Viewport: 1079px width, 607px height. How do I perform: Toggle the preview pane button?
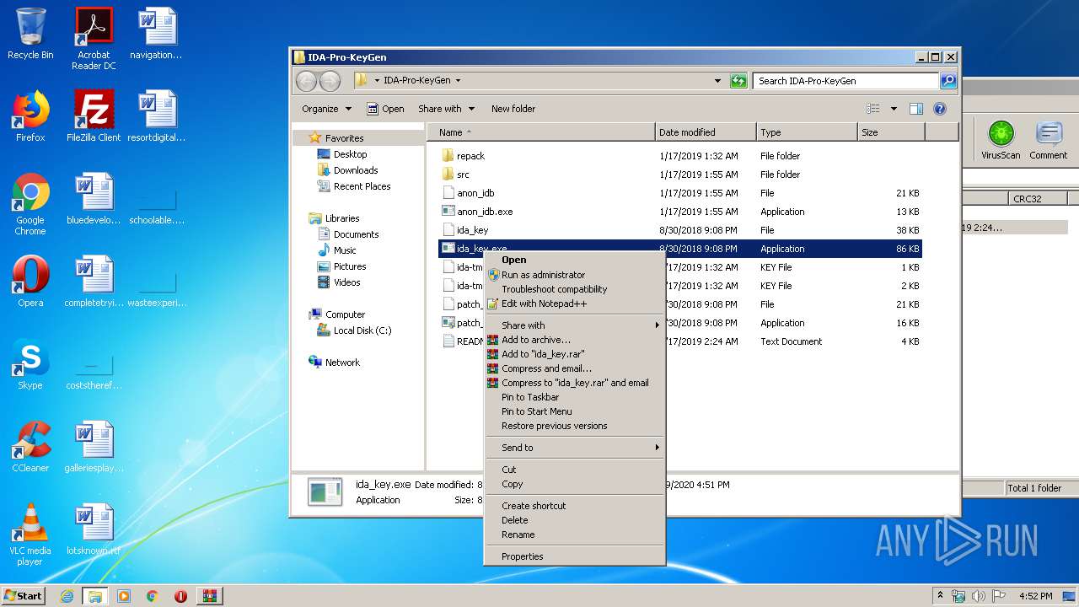[x=916, y=109]
